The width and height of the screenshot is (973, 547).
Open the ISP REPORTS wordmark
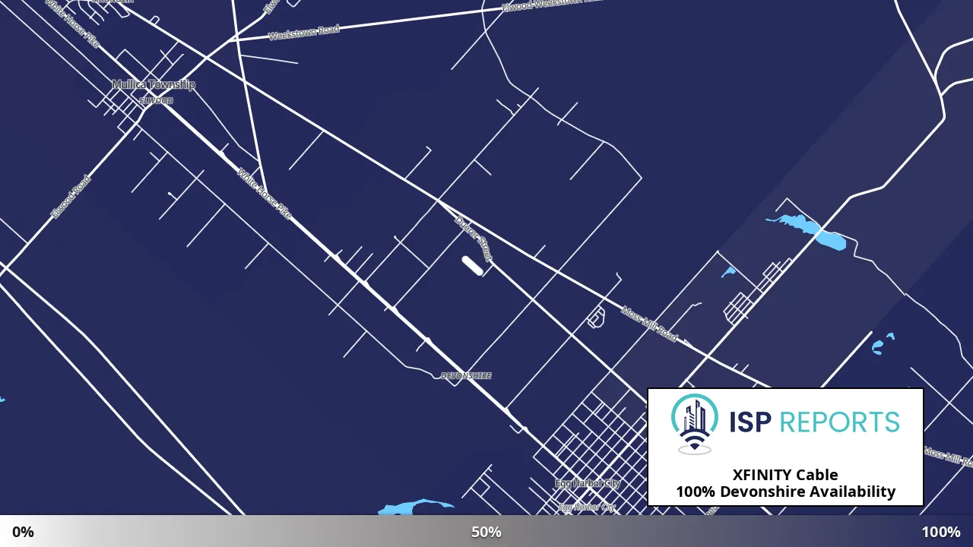[814, 422]
